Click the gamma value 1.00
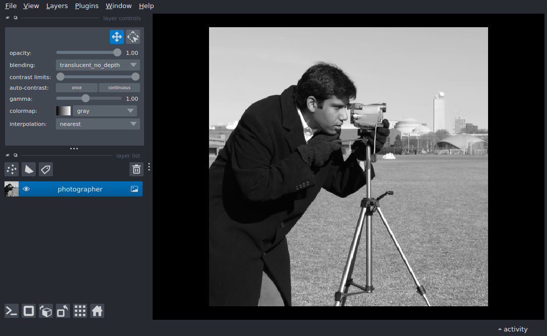This screenshot has height=336, width=547. [x=132, y=99]
